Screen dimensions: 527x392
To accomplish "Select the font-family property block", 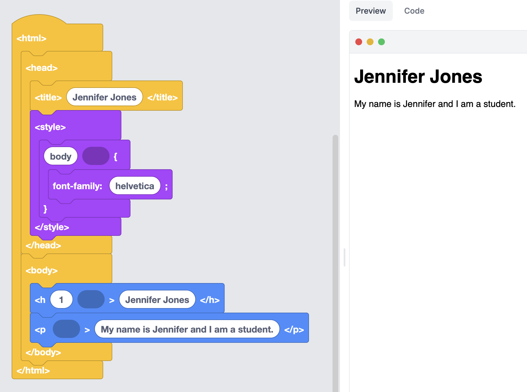I will coord(77,186).
